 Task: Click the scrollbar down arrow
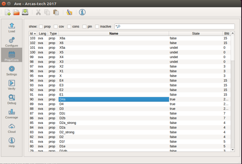(x=233, y=150)
